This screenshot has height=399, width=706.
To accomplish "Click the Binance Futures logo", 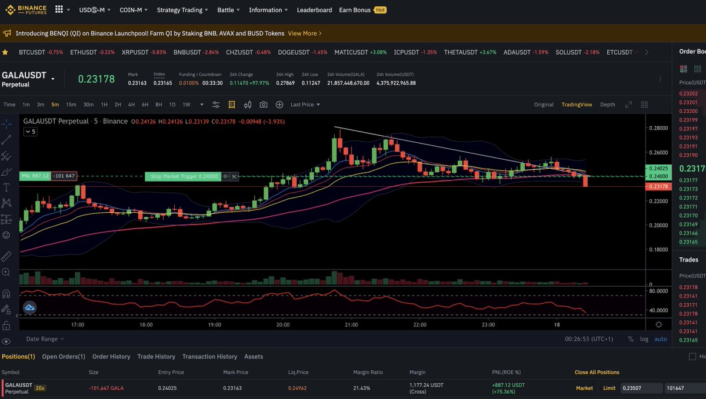I will pos(25,9).
